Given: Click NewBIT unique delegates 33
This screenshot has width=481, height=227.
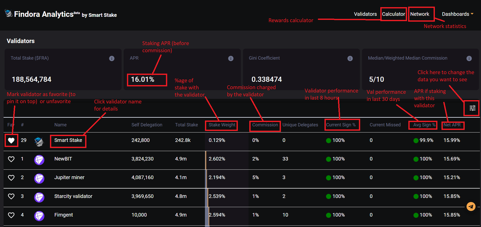Looking at the screenshot, I should coord(285,159).
